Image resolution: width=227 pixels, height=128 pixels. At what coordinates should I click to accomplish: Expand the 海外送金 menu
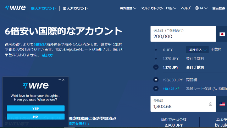point(128,8)
